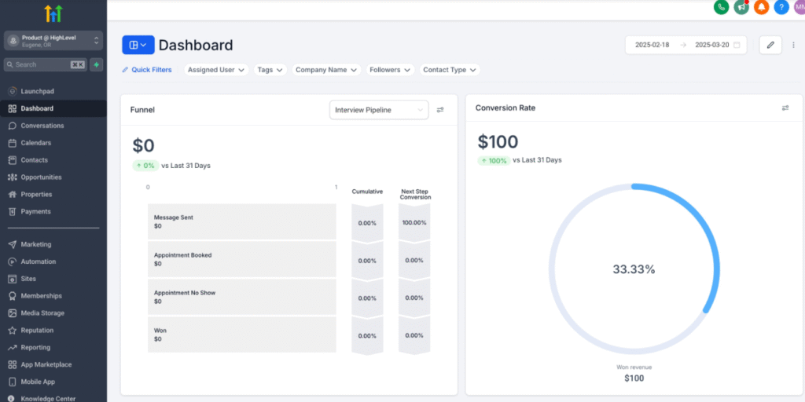Click the calendar icon in date range
The height and width of the screenshot is (402, 805).
click(x=737, y=45)
